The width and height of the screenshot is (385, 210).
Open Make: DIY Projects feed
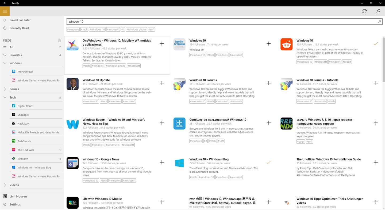[x=38, y=132]
